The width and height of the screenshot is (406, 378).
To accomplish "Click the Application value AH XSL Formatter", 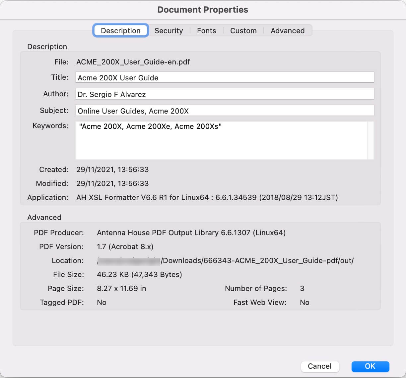I will point(207,197).
